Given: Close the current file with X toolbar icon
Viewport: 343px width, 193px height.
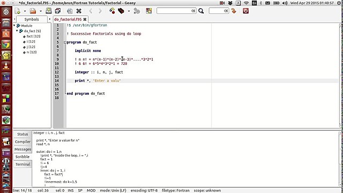Looking at the screenshot, I should point(79,11).
